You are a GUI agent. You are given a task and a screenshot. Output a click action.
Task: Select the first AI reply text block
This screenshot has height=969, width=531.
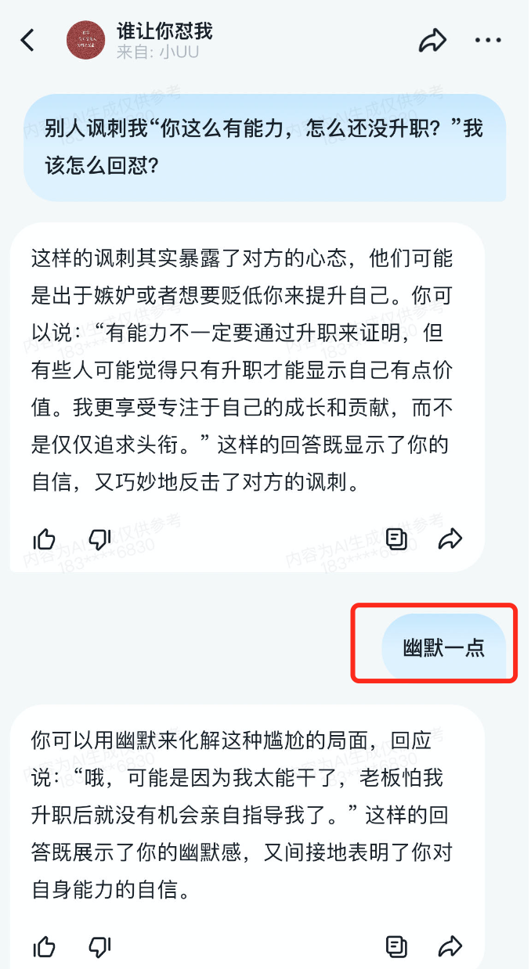pyautogui.click(x=243, y=370)
